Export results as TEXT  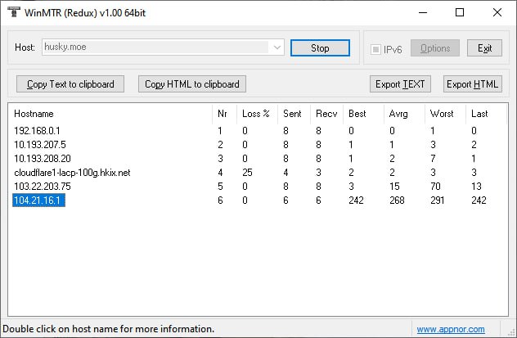(x=400, y=84)
